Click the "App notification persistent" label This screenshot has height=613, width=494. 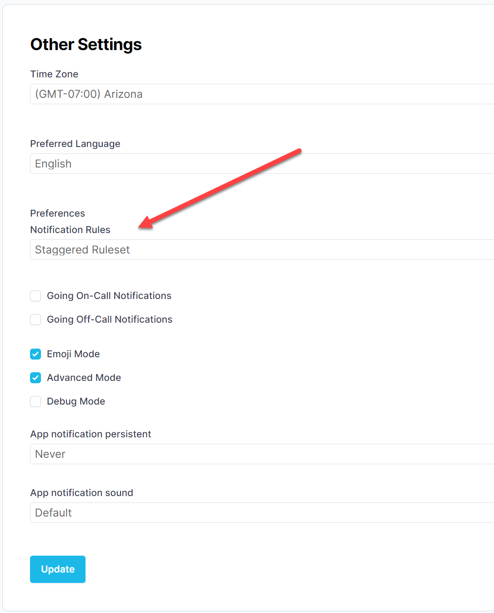91,434
